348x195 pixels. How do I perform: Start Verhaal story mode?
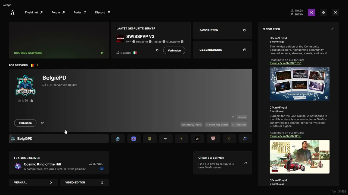33,183
